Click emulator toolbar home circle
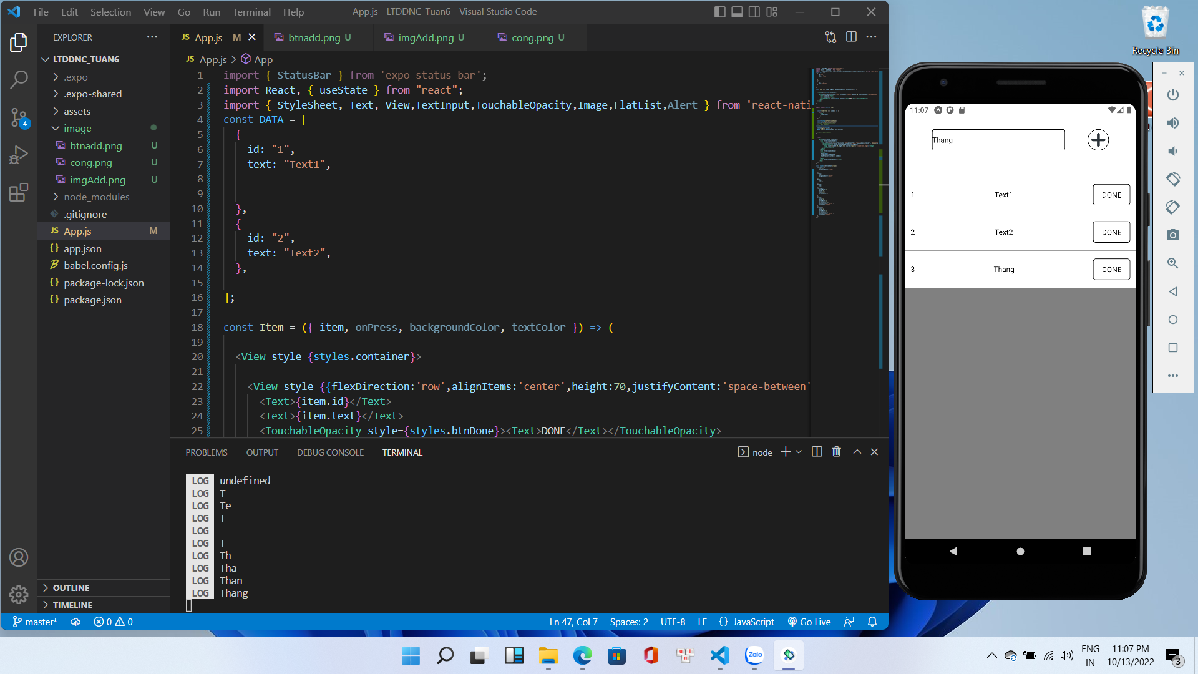Screen dimensions: 1198x674 tap(1173, 320)
